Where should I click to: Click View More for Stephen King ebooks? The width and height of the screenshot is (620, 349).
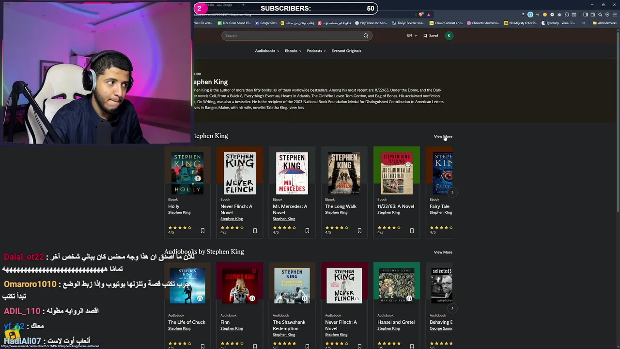click(443, 136)
